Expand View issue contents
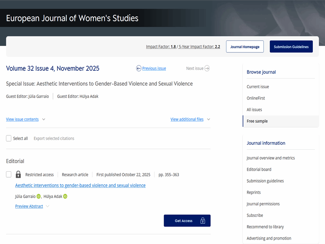 (x=25, y=120)
